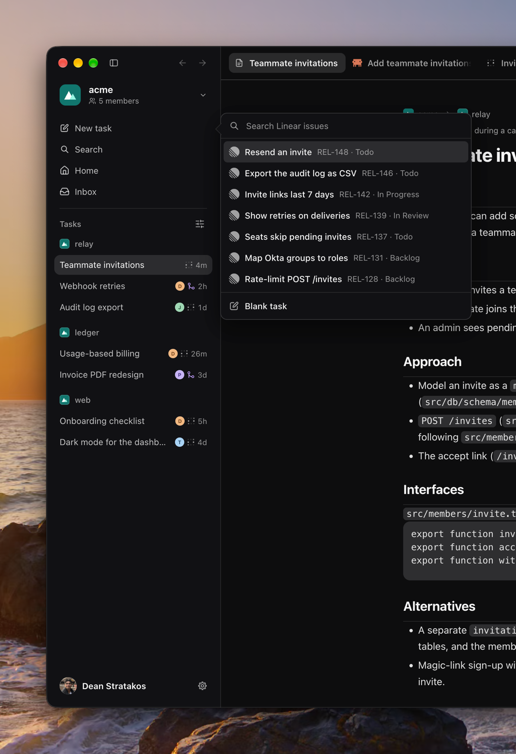Switch to the Add teammate invitations tab

point(411,63)
